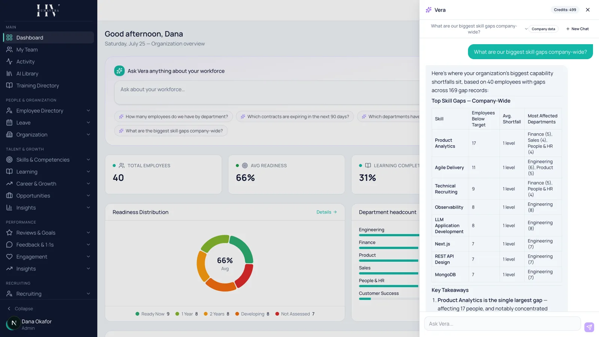The width and height of the screenshot is (599, 337).
Task: Open Training Directory from sidebar
Action: [x=48, y=85]
